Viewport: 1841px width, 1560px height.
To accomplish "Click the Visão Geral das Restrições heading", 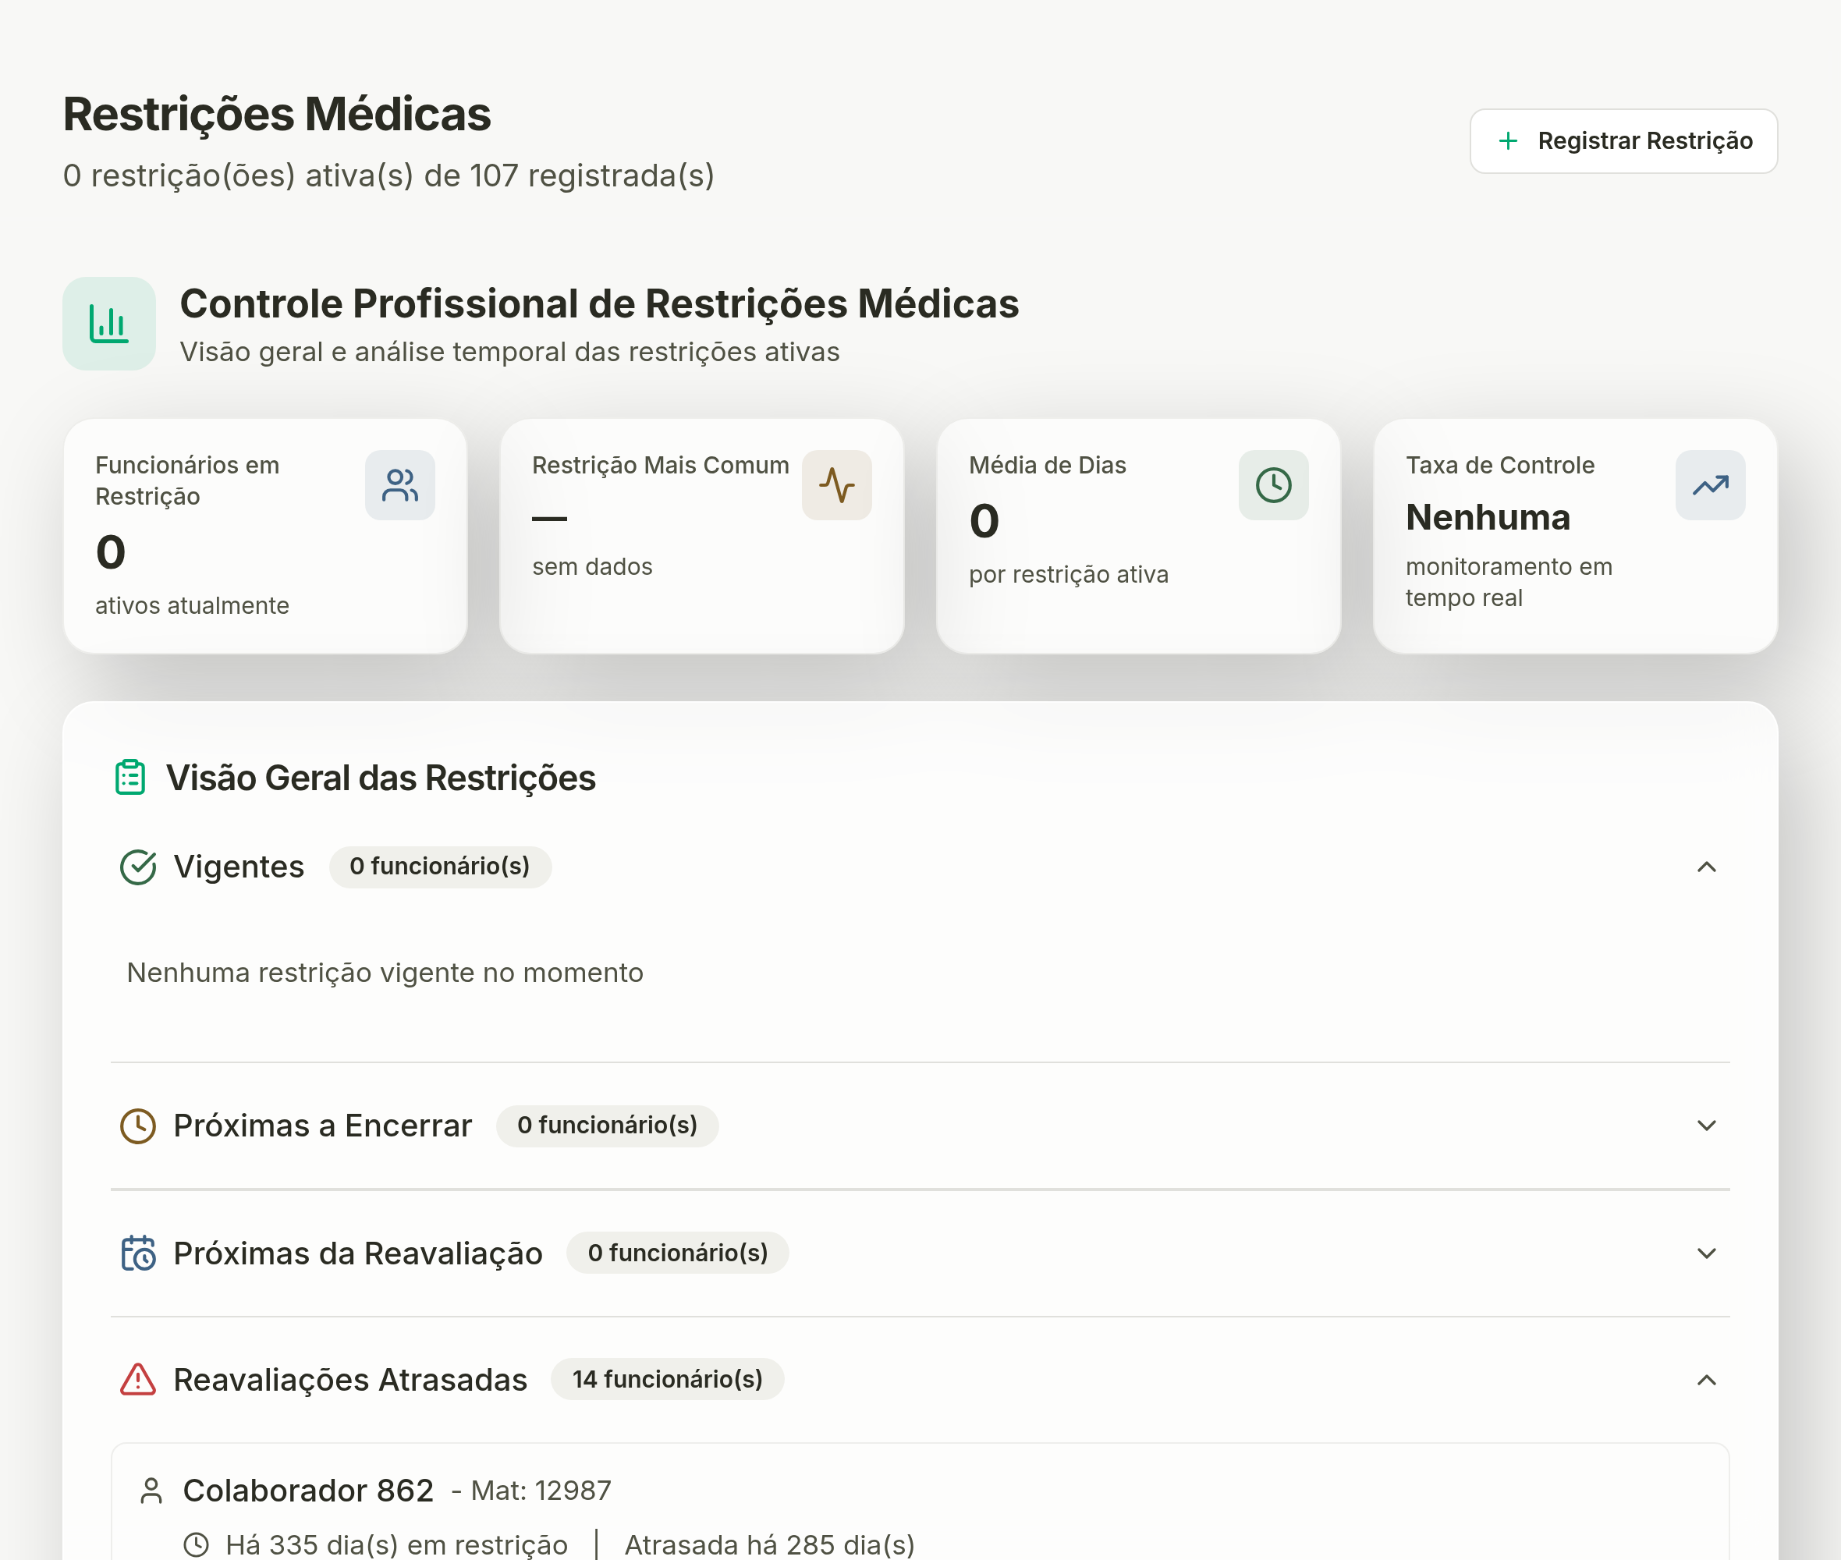I will pyautogui.click(x=381, y=778).
